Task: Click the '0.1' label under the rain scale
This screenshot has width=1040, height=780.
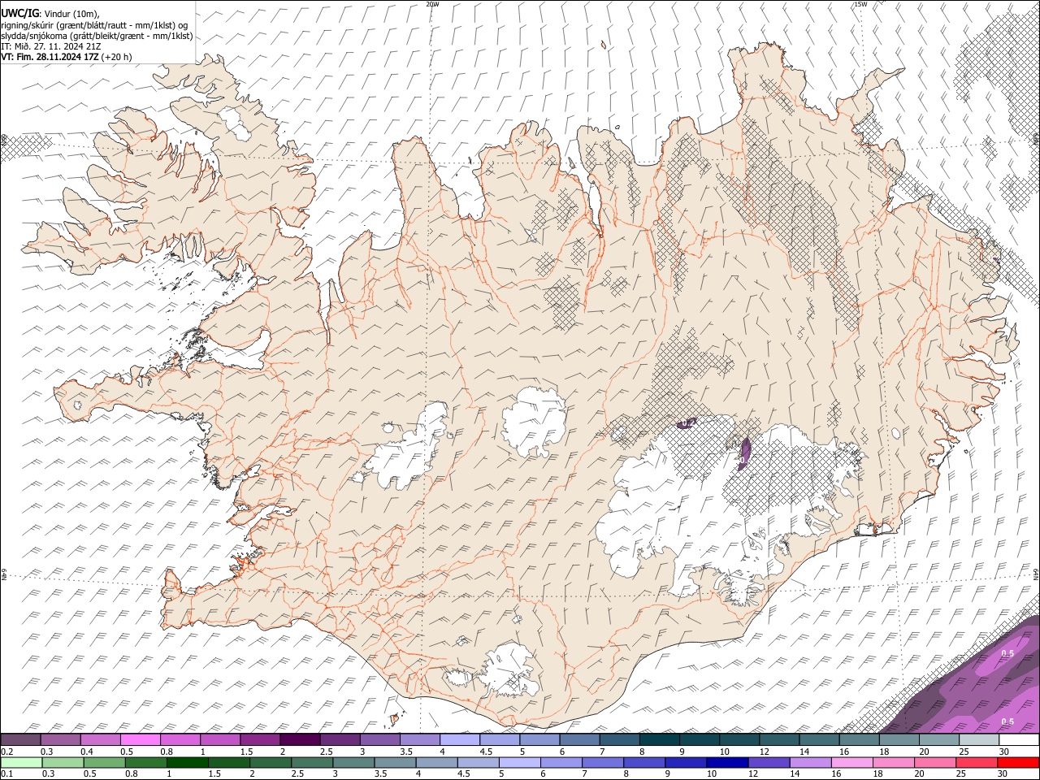Action: tap(6, 773)
